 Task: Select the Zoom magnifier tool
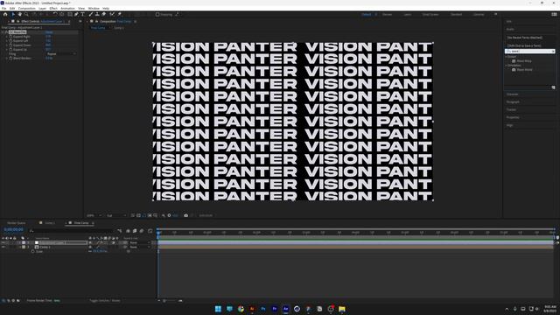26,14
